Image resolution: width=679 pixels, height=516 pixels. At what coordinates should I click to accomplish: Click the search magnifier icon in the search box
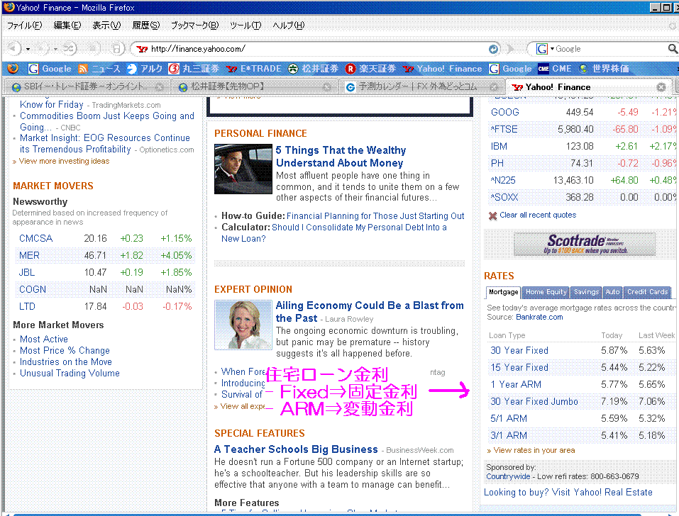click(672, 49)
